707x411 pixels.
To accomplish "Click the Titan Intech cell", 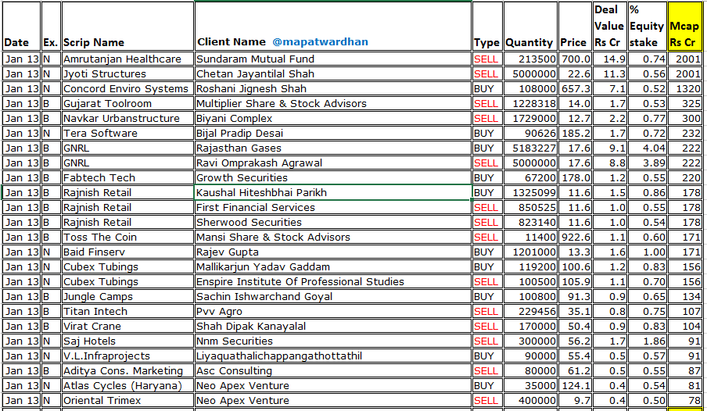I will tap(127, 312).
